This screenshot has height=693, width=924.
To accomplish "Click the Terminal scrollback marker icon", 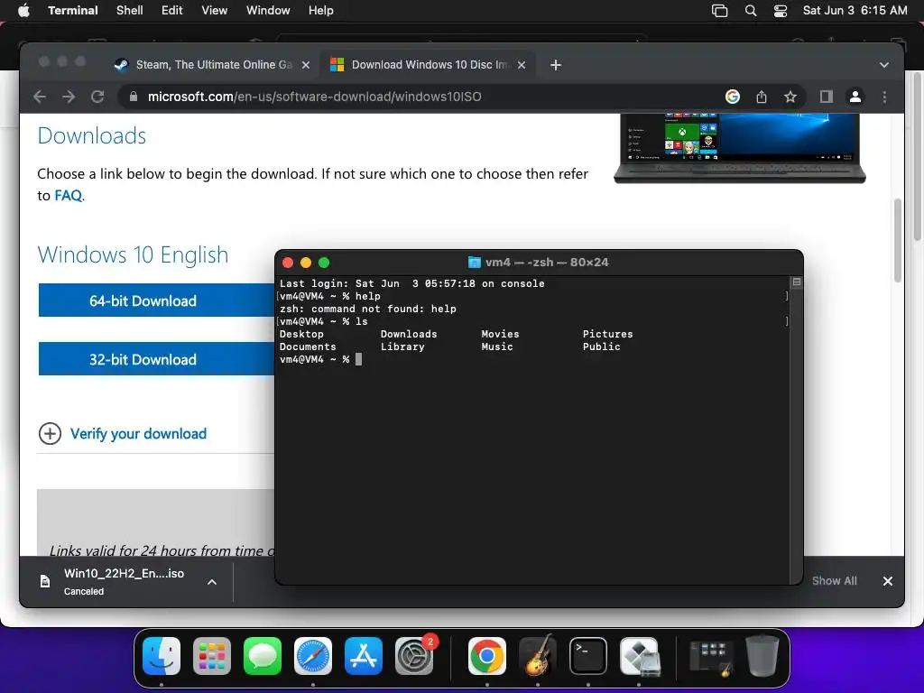I will pyautogui.click(x=796, y=282).
